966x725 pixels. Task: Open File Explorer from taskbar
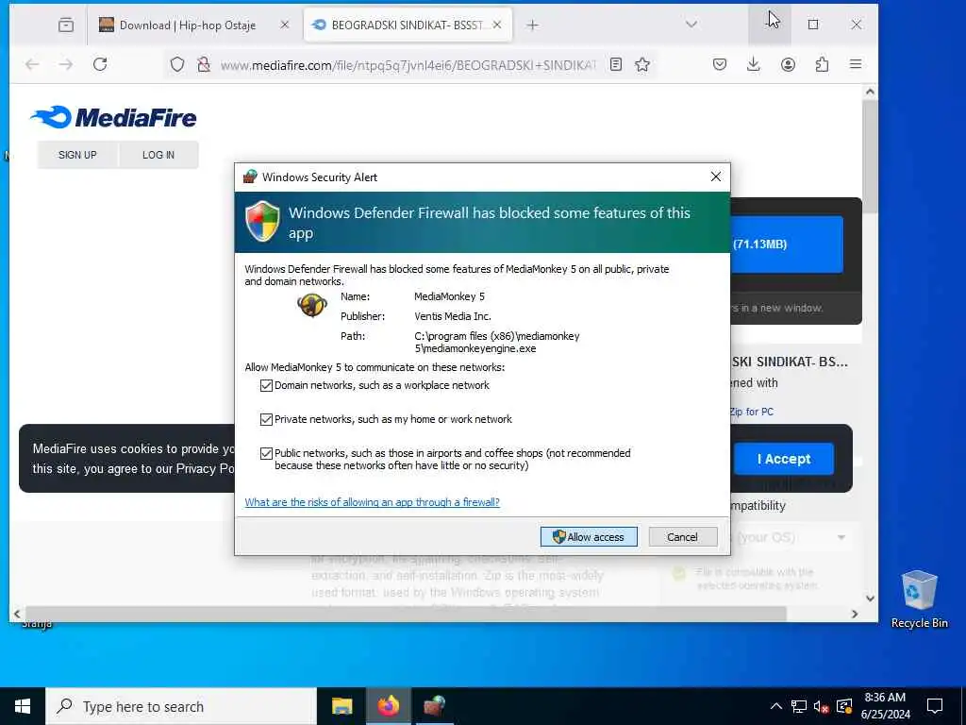pos(341,706)
